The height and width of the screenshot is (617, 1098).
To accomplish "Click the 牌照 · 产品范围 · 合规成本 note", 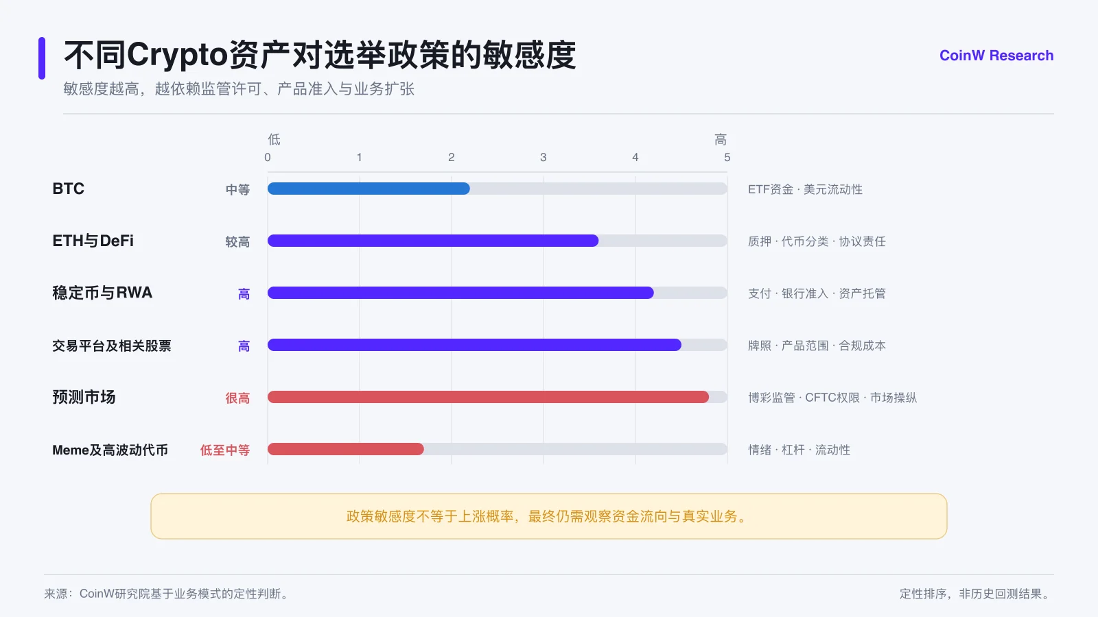I will coord(817,346).
